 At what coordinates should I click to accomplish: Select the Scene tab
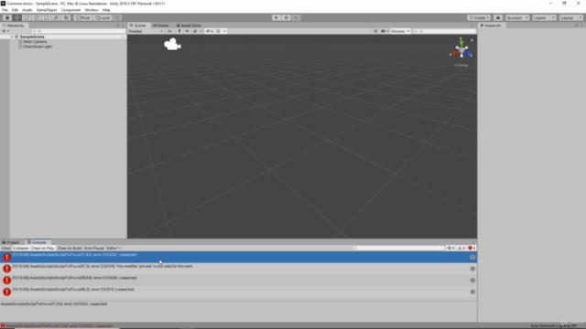point(138,26)
